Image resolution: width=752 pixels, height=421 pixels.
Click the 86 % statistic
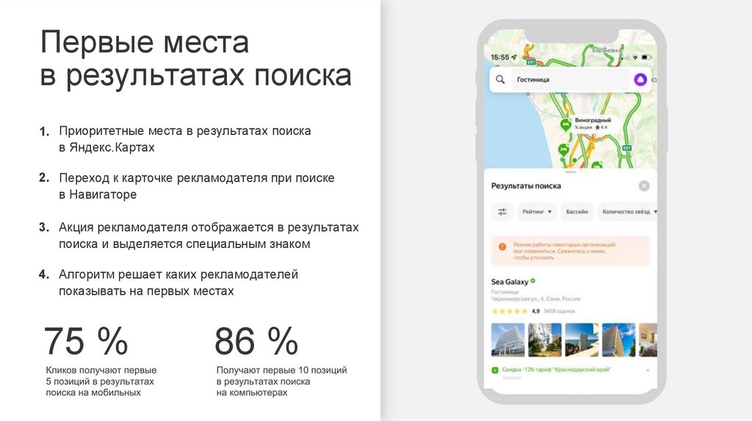click(256, 342)
